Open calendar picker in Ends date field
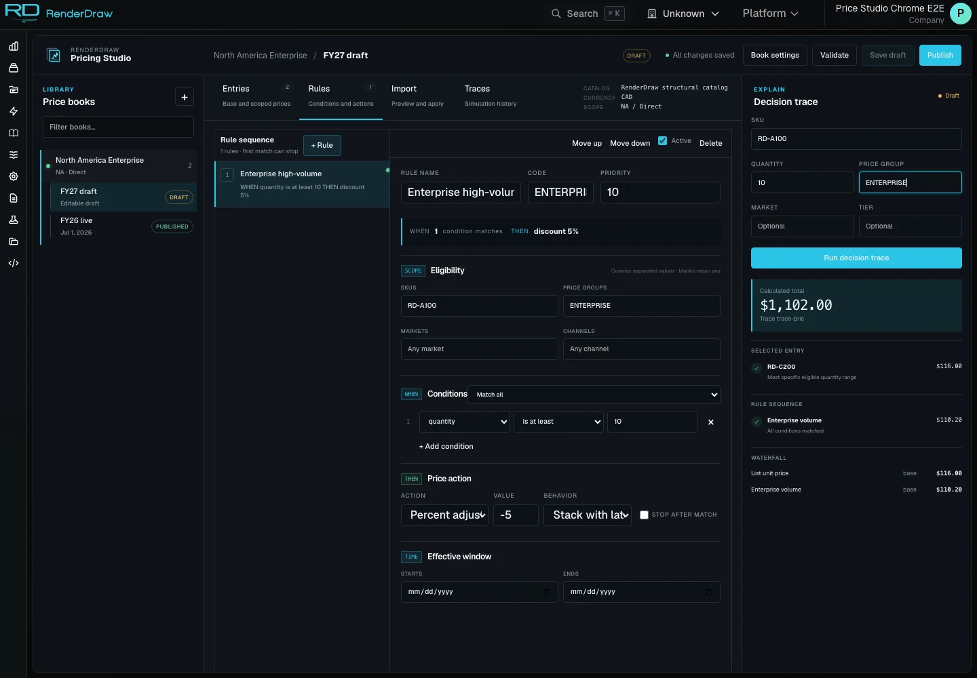 coord(709,592)
